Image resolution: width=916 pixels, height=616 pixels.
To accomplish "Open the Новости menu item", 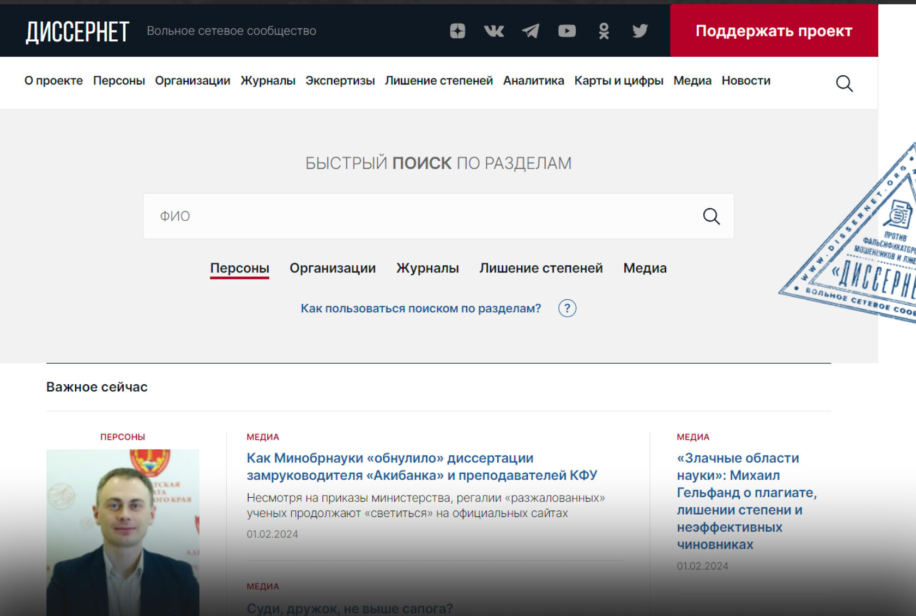I will pos(745,81).
